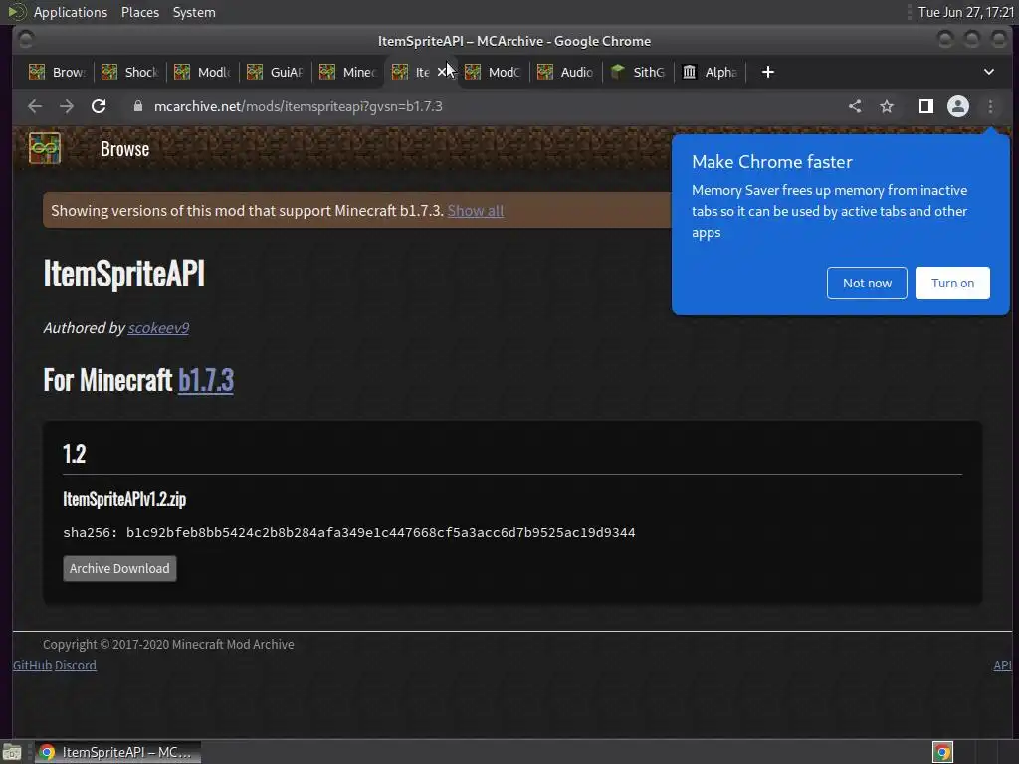The image size is (1019, 764).
Task: Go forward with the forward arrow
Action: (67, 106)
